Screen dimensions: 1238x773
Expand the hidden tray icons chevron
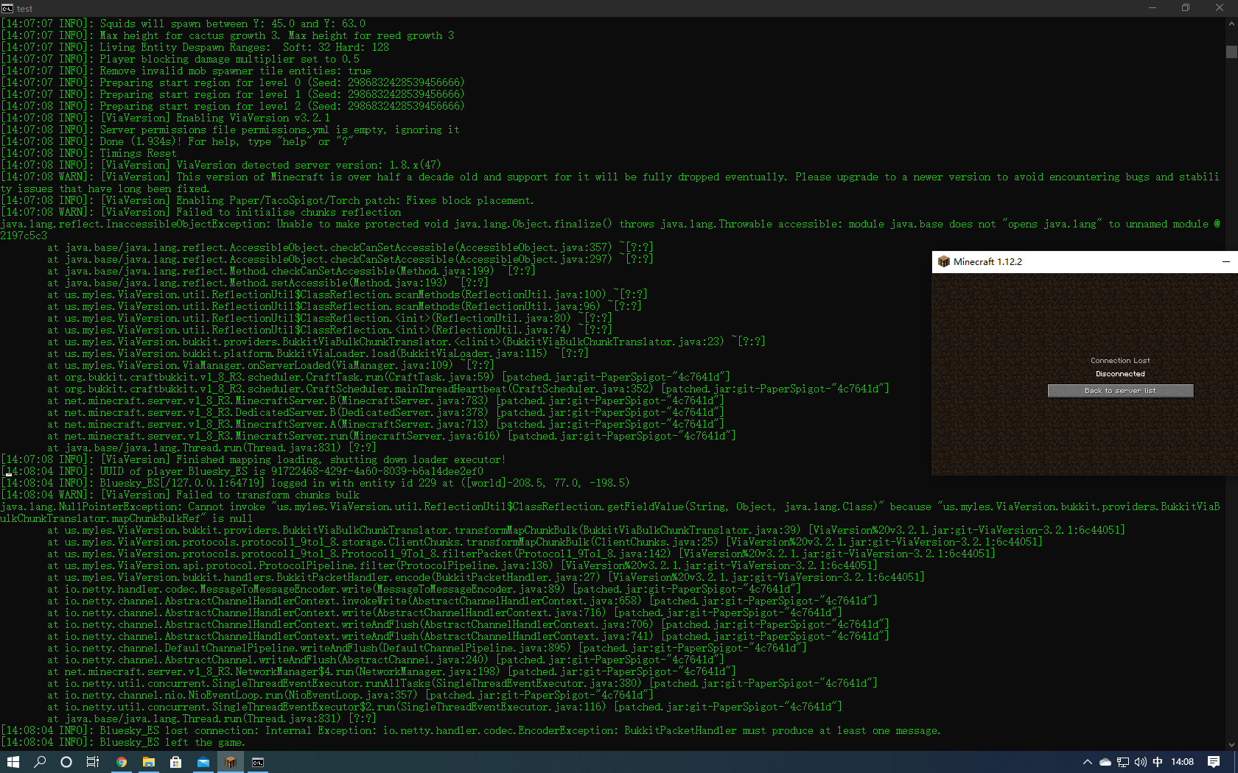pyautogui.click(x=1087, y=762)
